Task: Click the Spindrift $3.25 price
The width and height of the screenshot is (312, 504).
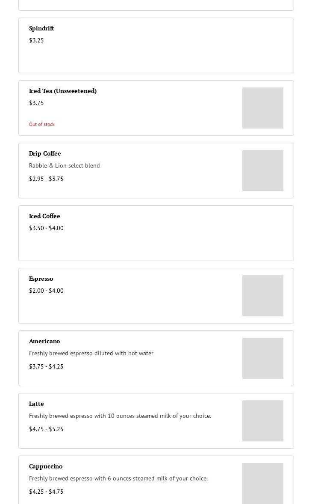Action: point(36,40)
